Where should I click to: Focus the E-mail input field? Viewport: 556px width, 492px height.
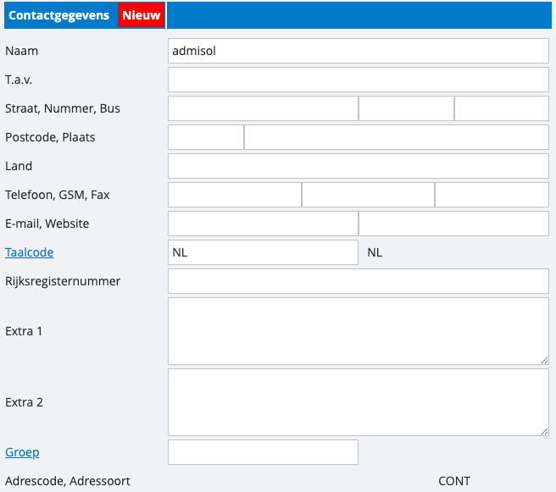point(263,224)
